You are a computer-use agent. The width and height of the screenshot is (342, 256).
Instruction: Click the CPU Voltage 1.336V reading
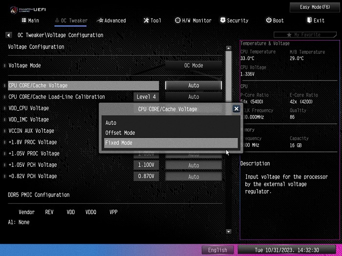pos(247,74)
